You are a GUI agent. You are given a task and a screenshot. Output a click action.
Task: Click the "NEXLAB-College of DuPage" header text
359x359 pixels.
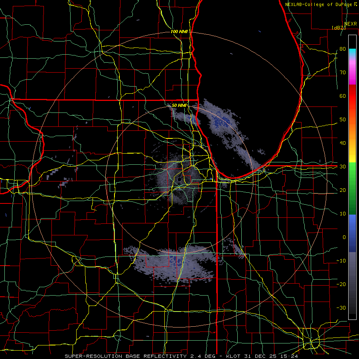coord(318,4)
